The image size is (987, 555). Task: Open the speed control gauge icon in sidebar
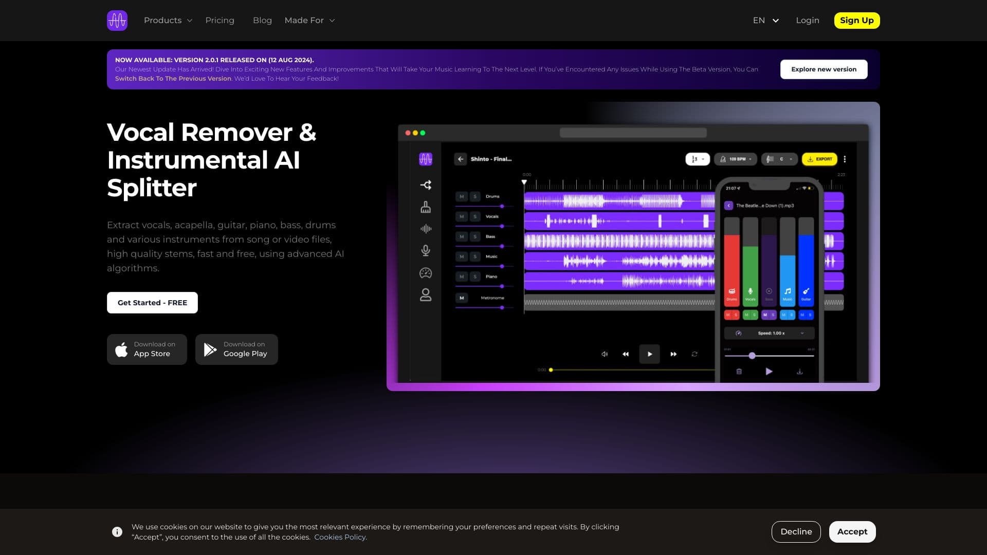tap(426, 273)
